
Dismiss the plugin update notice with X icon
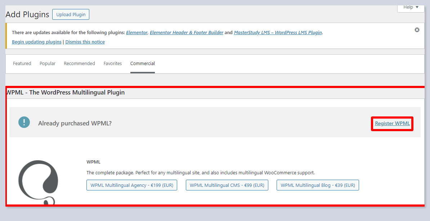[417, 30]
